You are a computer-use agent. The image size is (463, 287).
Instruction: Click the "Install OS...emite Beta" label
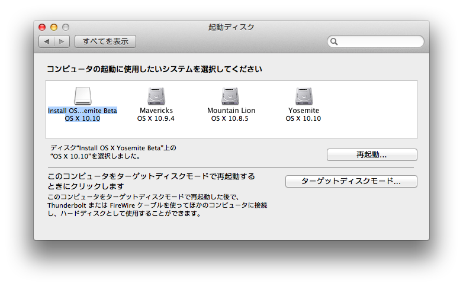click(82, 111)
